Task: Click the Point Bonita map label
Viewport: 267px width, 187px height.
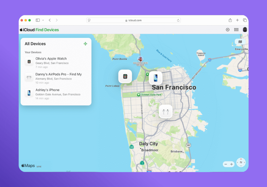Action: [x=119, y=59]
